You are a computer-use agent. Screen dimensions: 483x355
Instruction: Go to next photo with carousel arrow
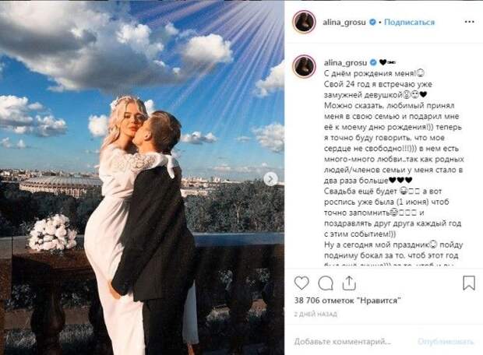(x=271, y=179)
